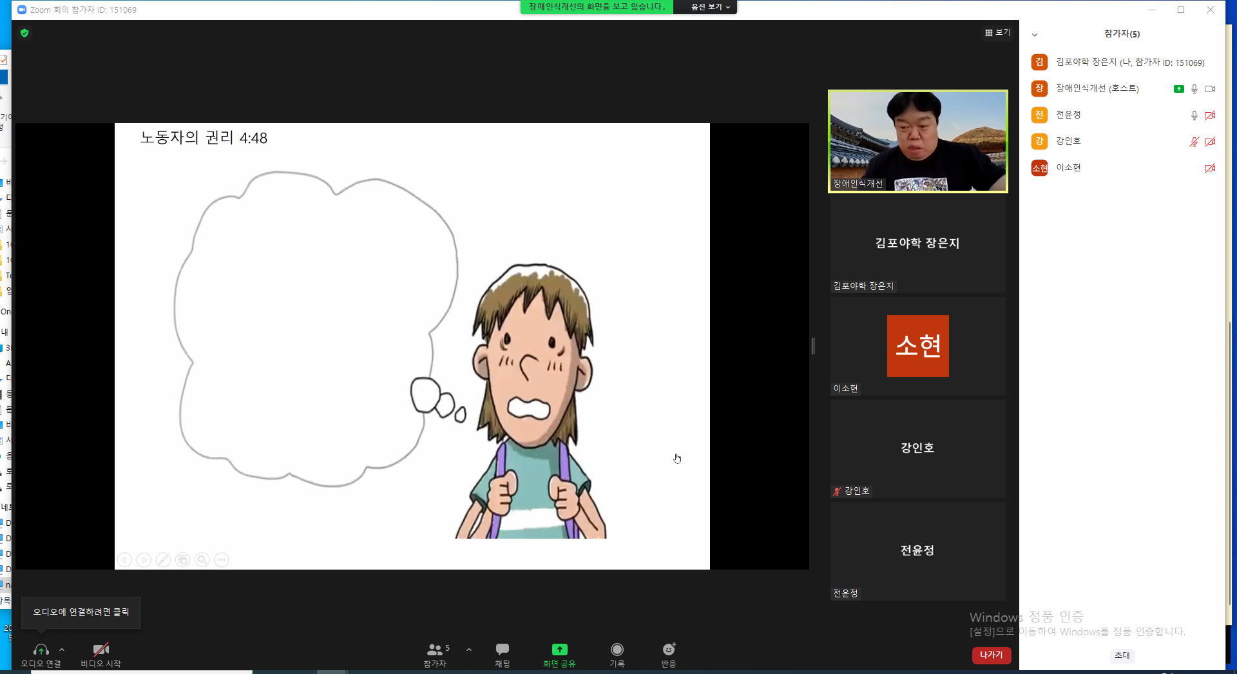Expand audio options arrow next to 오디오 연결
This screenshot has width=1237, height=674.
coord(62,650)
